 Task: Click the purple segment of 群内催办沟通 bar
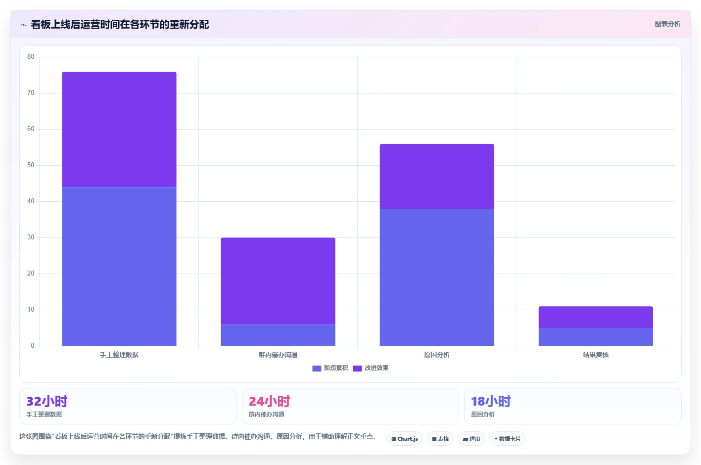point(278,281)
